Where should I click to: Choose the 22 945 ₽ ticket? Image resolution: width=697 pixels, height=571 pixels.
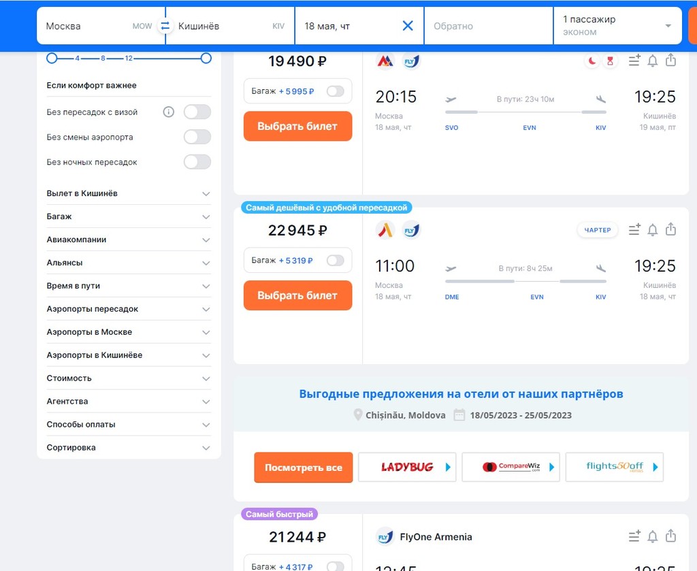pos(298,295)
